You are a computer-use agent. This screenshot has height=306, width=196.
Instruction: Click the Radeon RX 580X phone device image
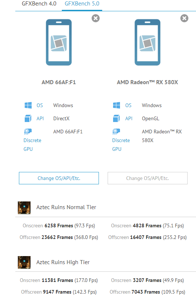(x=148, y=42)
